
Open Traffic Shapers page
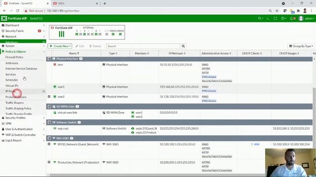click(x=14, y=103)
